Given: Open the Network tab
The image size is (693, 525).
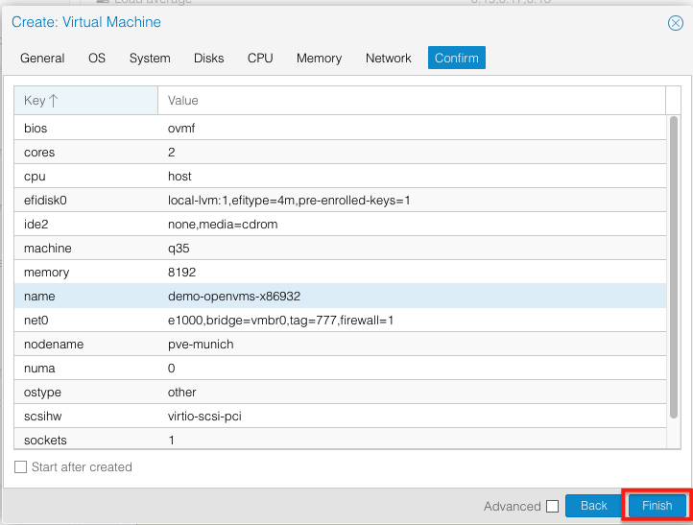Looking at the screenshot, I should [x=388, y=58].
